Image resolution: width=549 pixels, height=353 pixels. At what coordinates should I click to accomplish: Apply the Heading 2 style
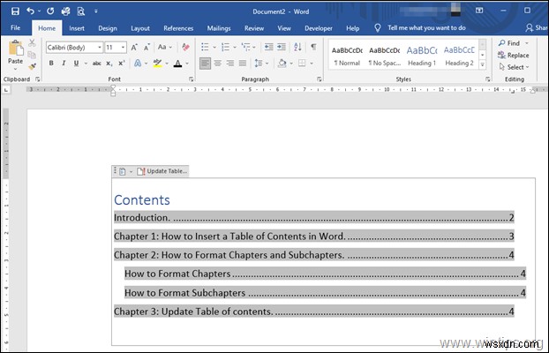point(459,56)
